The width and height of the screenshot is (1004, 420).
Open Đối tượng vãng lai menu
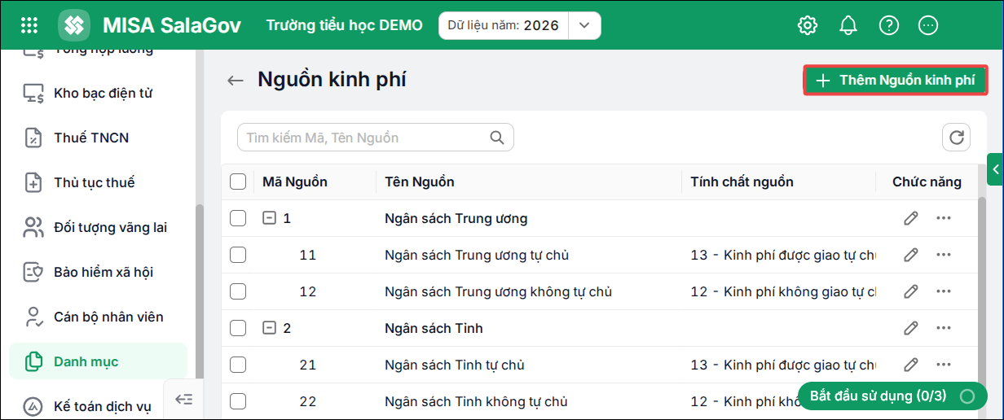[110, 227]
